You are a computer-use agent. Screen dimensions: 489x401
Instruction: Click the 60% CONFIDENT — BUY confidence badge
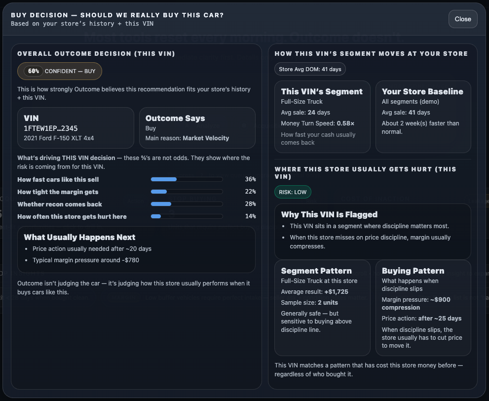click(x=59, y=71)
